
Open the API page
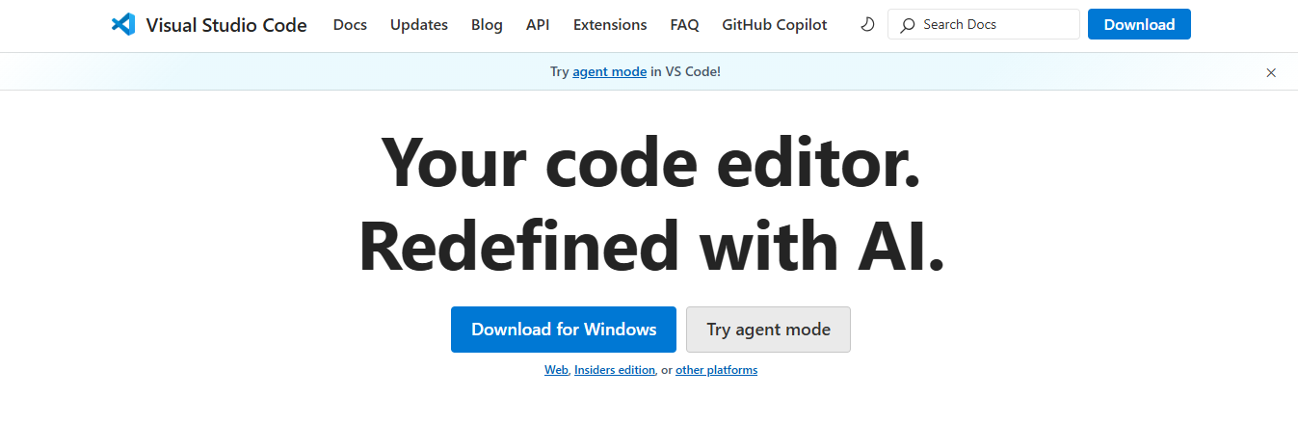pyautogui.click(x=538, y=25)
